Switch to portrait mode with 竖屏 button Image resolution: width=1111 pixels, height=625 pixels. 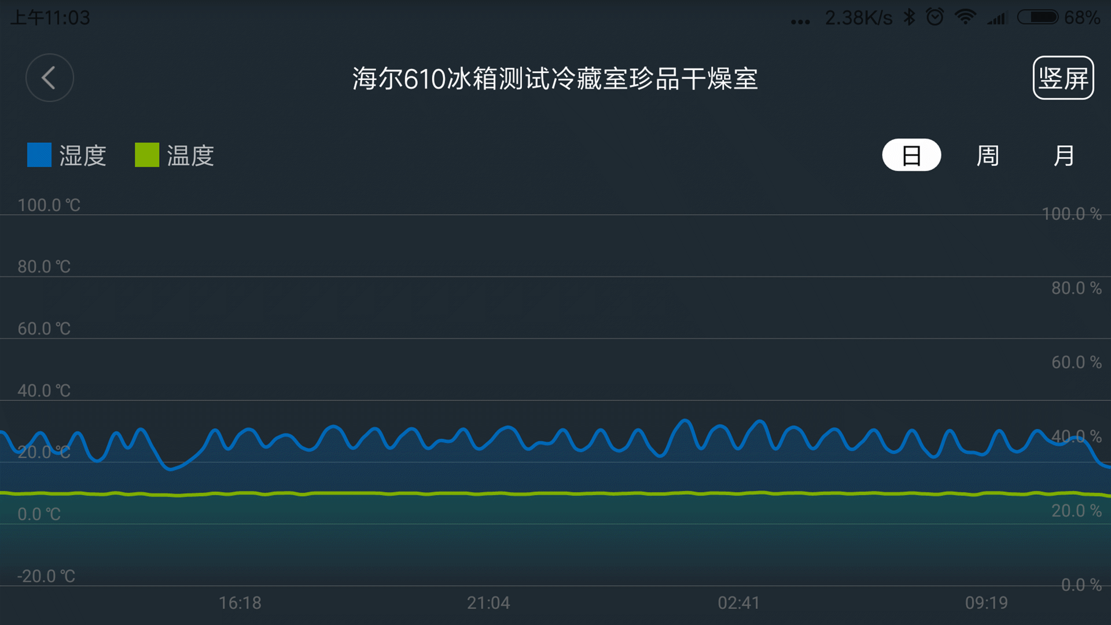tap(1063, 78)
